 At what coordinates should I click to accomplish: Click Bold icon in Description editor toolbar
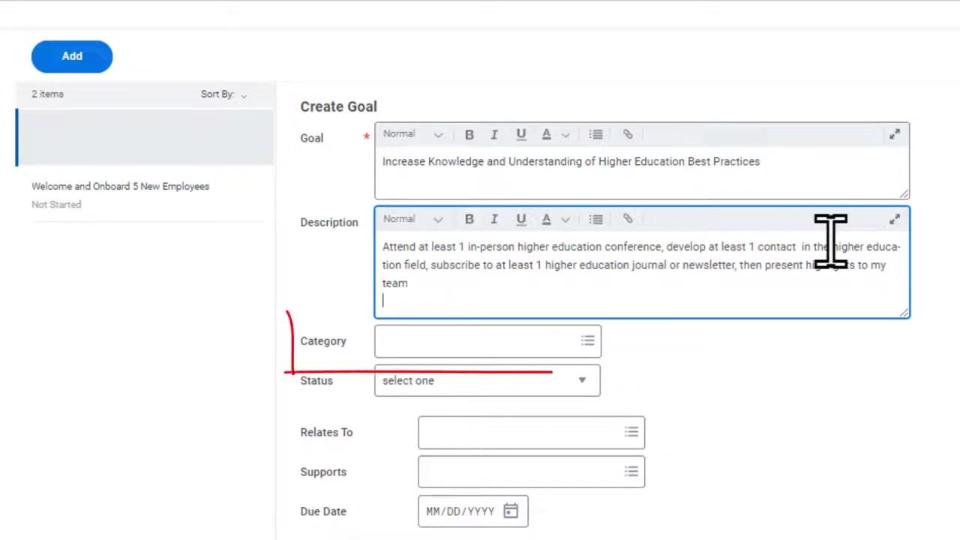coord(469,220)
